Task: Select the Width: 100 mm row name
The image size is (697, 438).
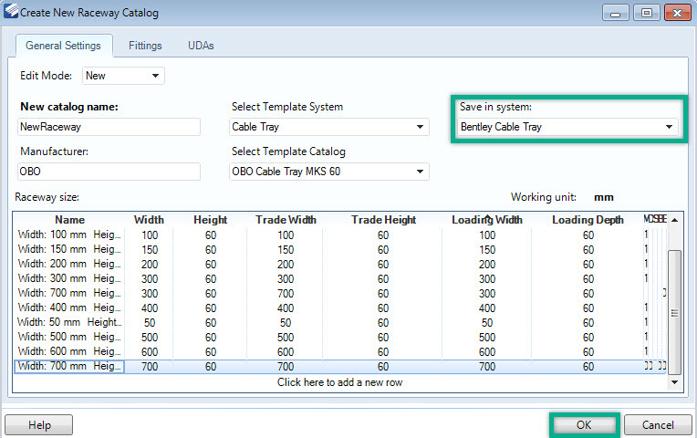Action: point(69,235)
